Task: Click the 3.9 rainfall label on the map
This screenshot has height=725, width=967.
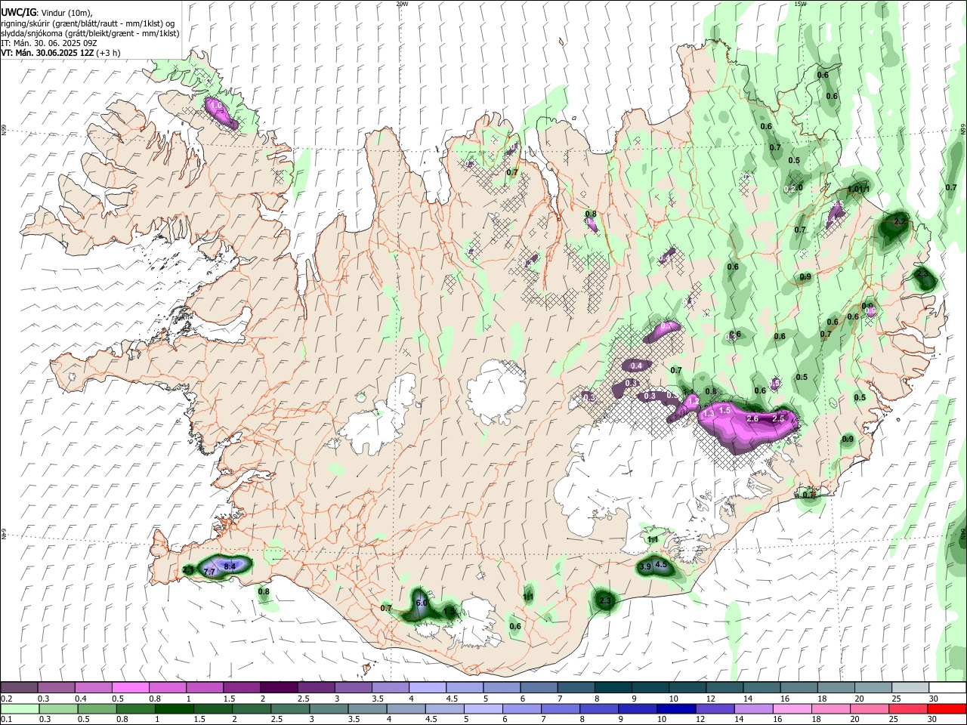Action: point(644,566)
